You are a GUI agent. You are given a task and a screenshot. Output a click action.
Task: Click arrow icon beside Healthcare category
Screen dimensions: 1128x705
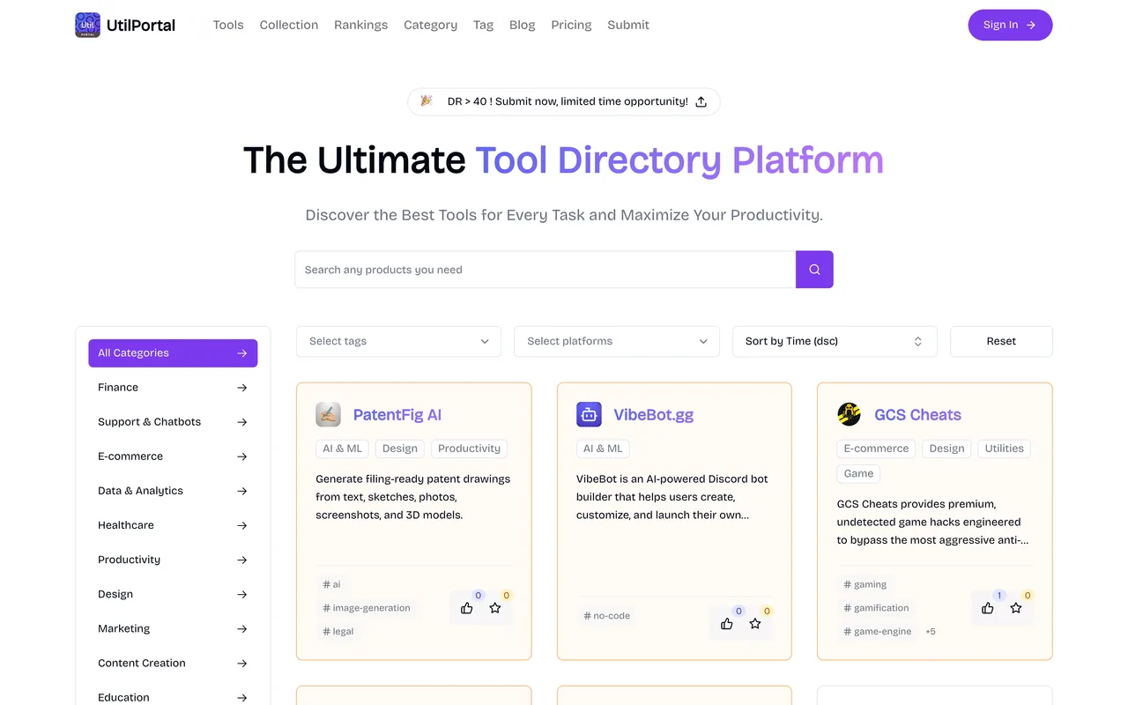pyautogui.click(x=242, y=525)
